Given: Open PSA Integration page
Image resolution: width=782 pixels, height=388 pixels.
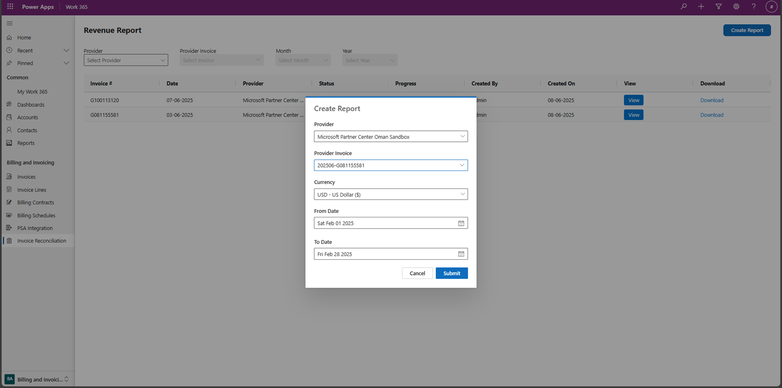Looking at the screenshot, I should click(x=35, y=228).
